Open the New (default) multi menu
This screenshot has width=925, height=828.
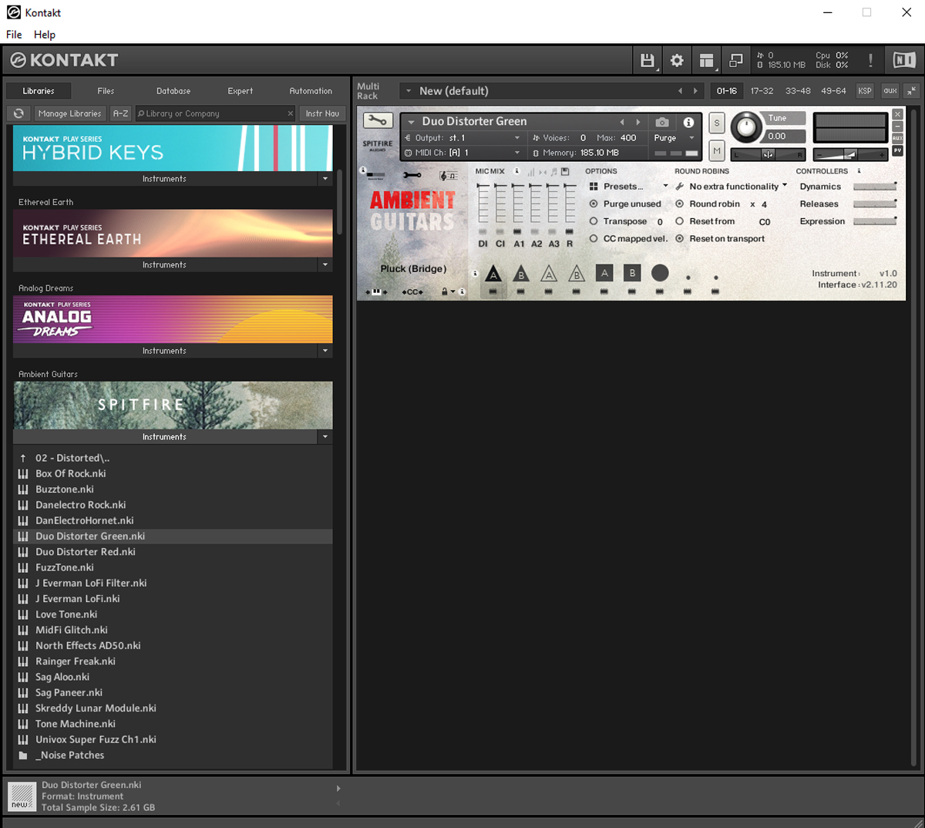click(409, 91)
